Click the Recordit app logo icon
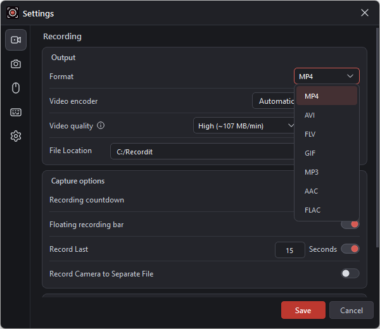380x329 pixels. tap(13, 13)
